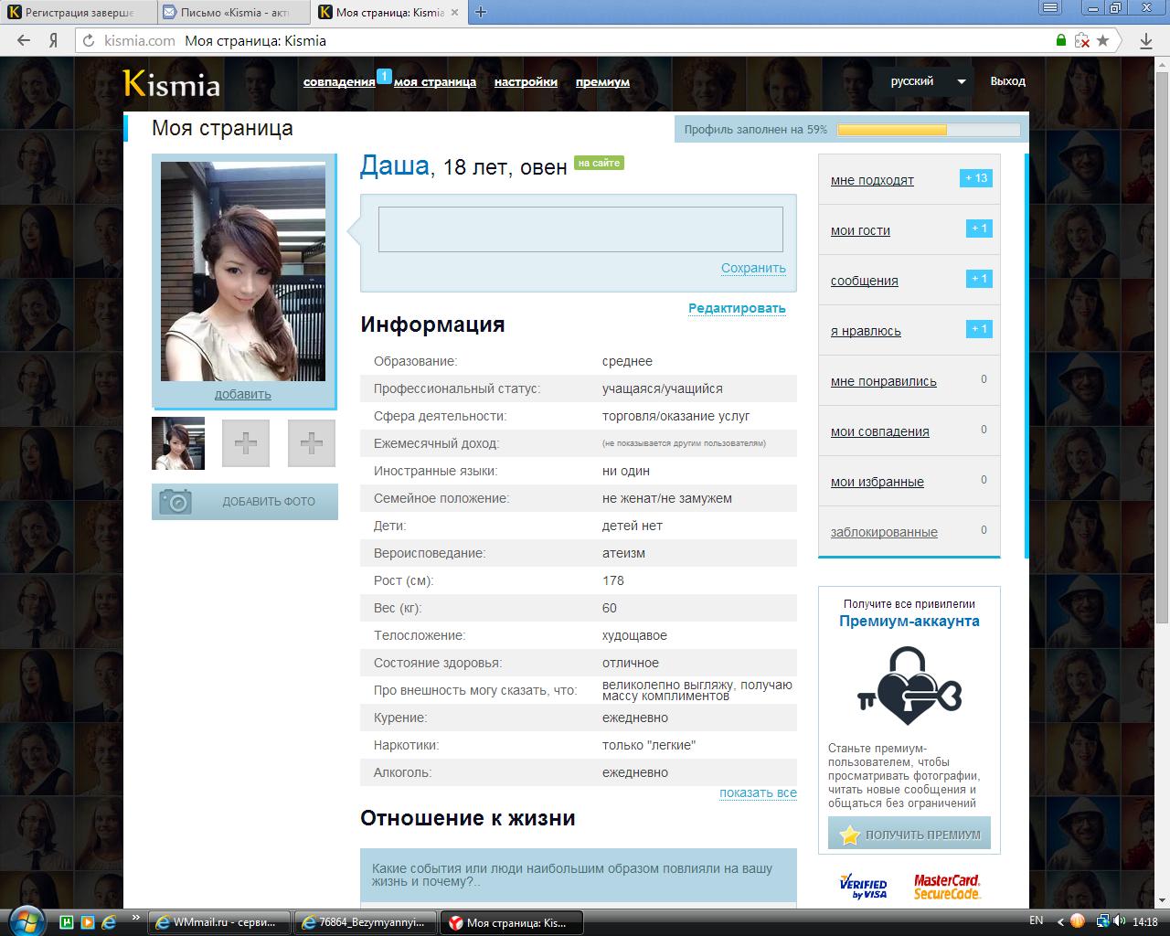Close the 'Моя страница: Kismia' tab

pos(455,13)
